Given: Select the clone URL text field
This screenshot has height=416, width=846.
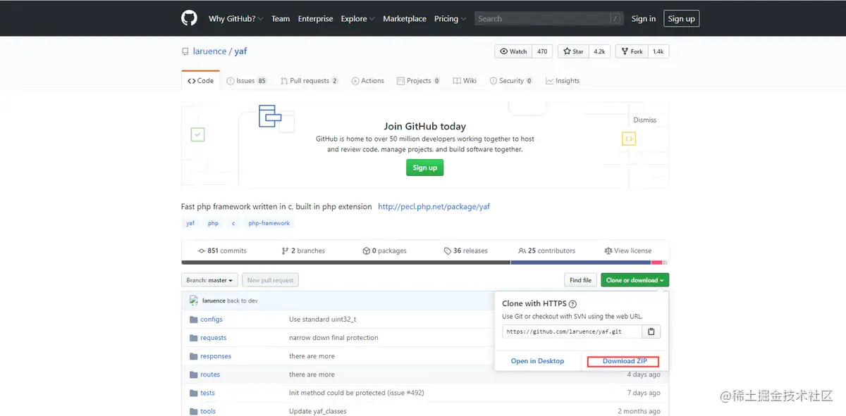Looking at the screenshot, I should [572, 332].
